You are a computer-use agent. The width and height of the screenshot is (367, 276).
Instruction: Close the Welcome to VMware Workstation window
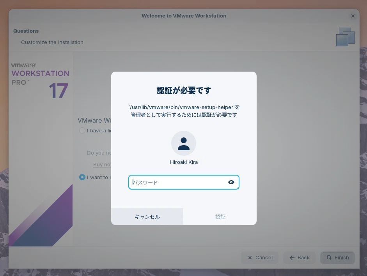353,16
